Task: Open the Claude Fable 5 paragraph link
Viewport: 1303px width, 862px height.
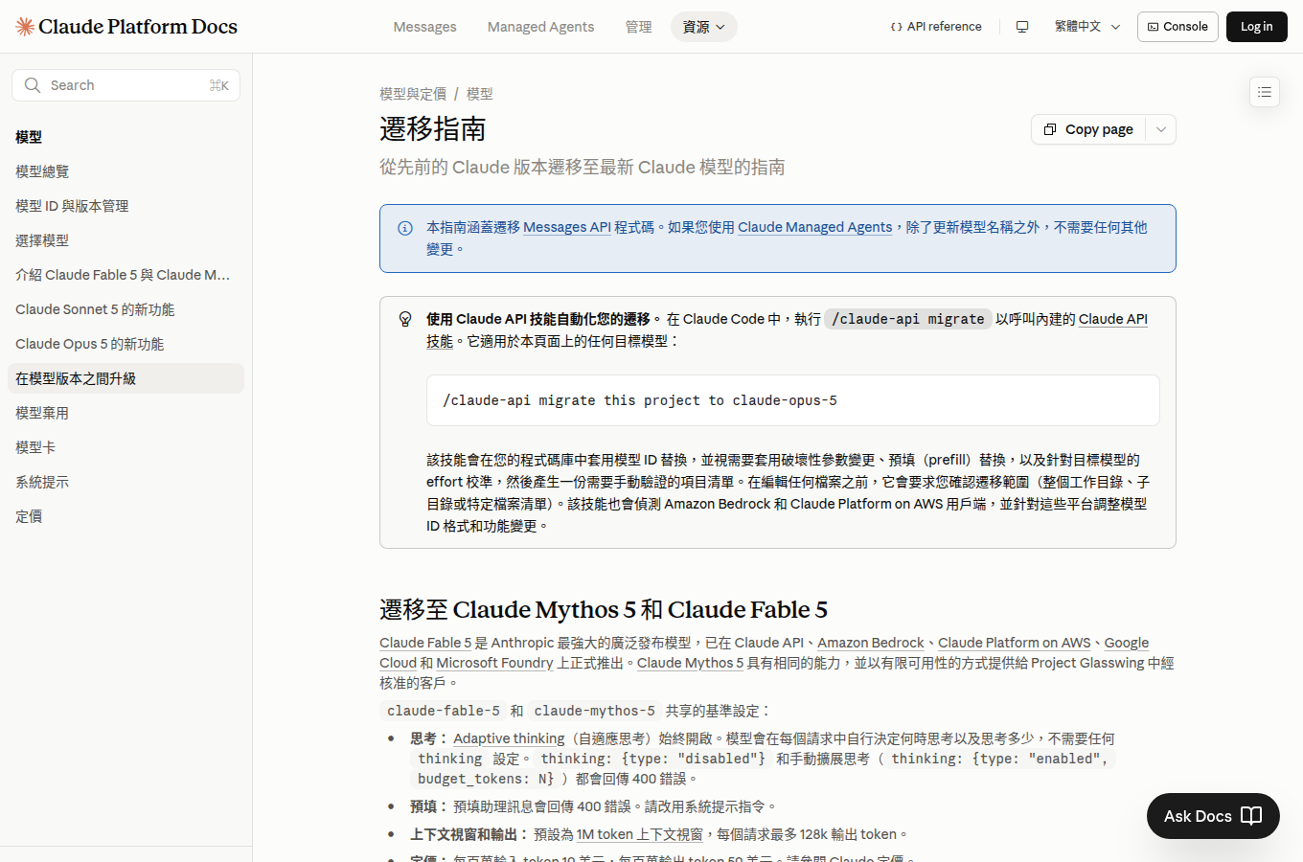Action: point(425,643)
